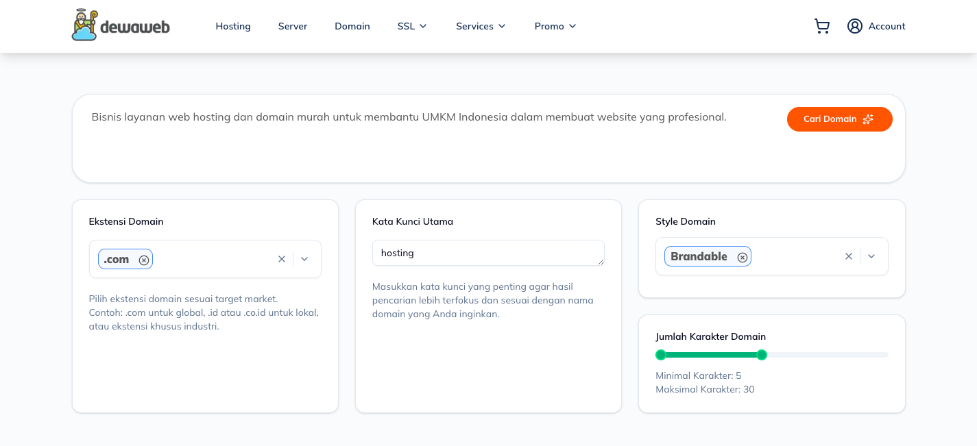The height and width of the screenshot is (446, 977).
Task: Click the Kata Kunci Utama text field
Action: coord(488,253)
